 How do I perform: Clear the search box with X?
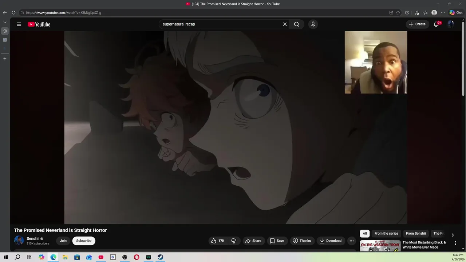(285, 24)
